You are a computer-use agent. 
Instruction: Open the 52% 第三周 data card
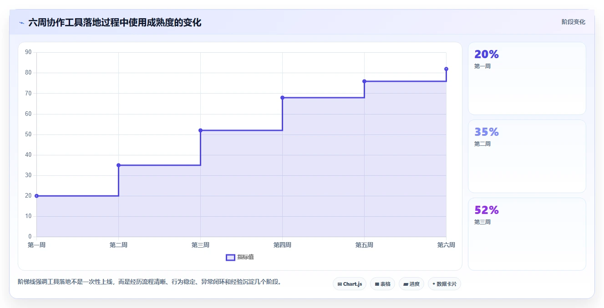coord(527,234)
